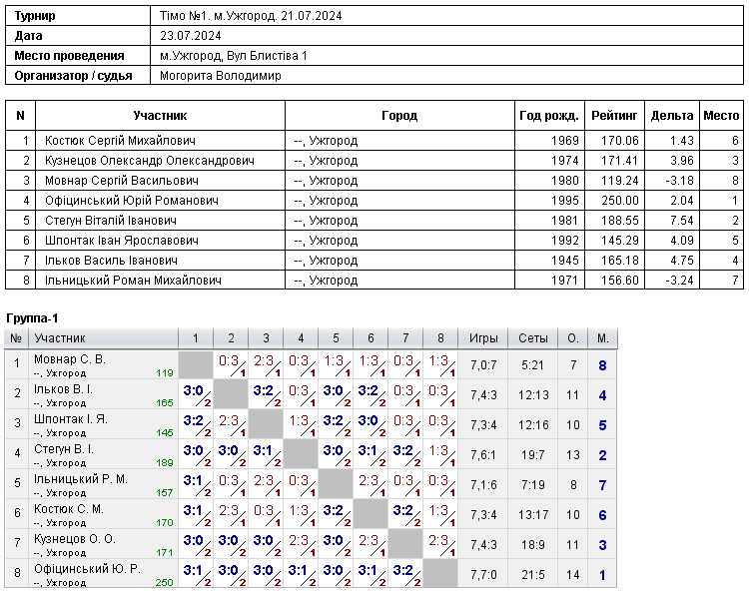Click the Место column header
Screen dimensions: 749x593
click(721, 116)
